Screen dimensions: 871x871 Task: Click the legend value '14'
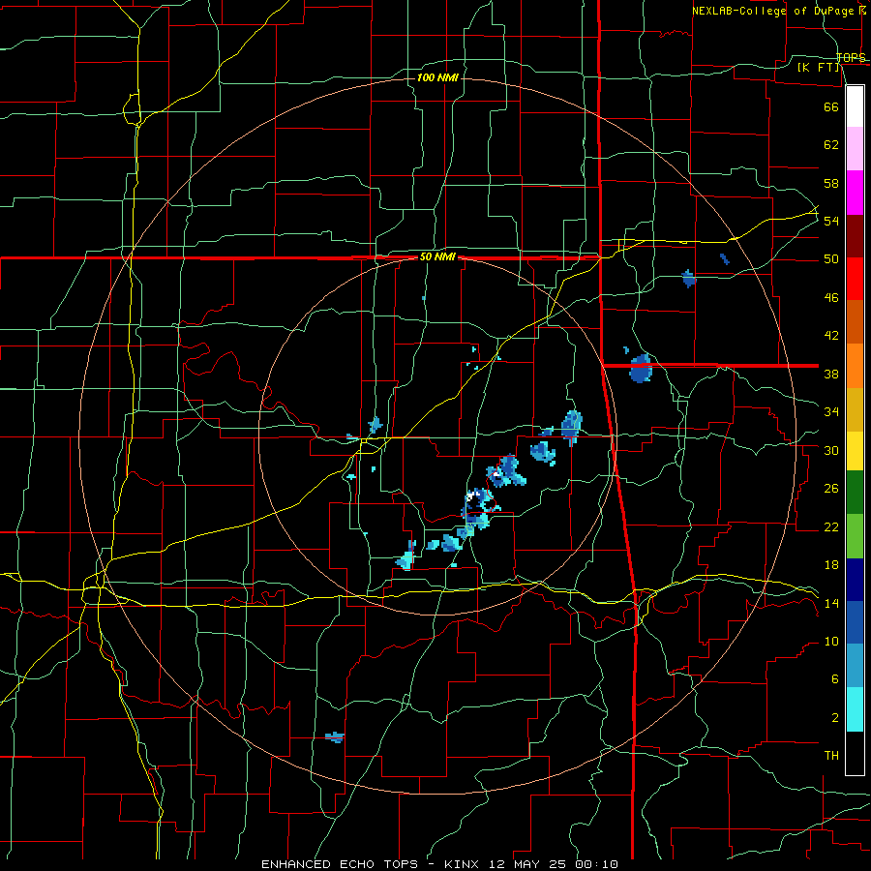831,603
